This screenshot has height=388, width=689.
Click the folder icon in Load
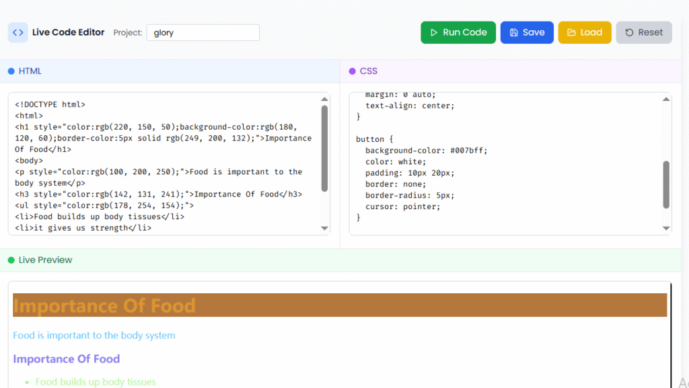click(x=571, y=32)
